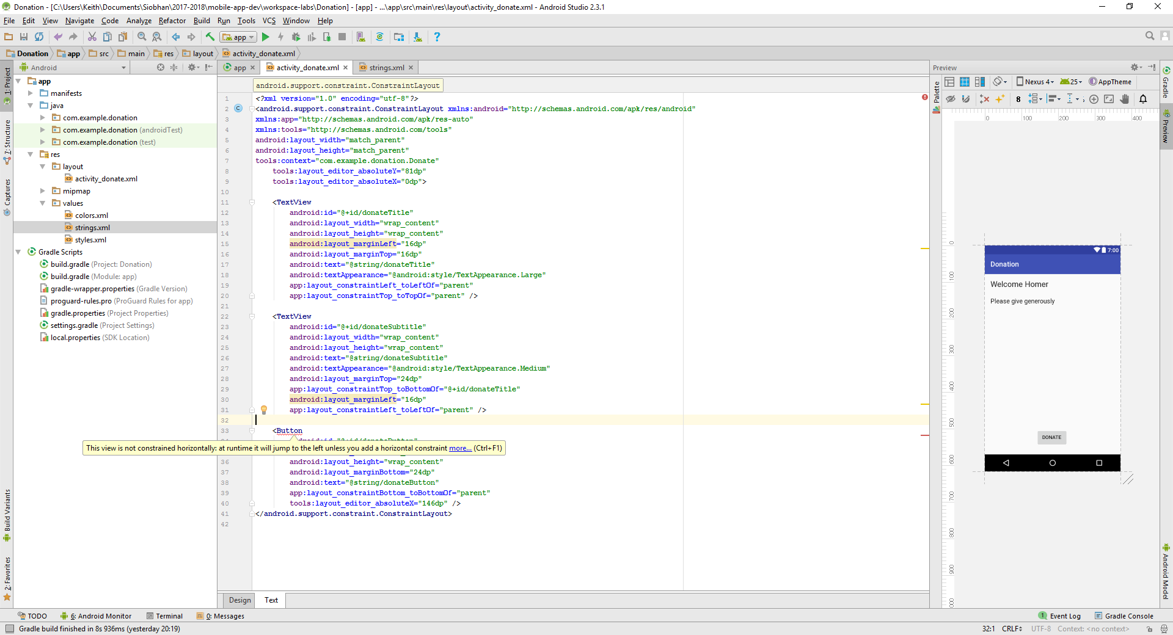The width and height of the screenshot is (1173, 635).
Task: Click the lightbulb quick-fix icon in editor
Action: pos(264,410)
